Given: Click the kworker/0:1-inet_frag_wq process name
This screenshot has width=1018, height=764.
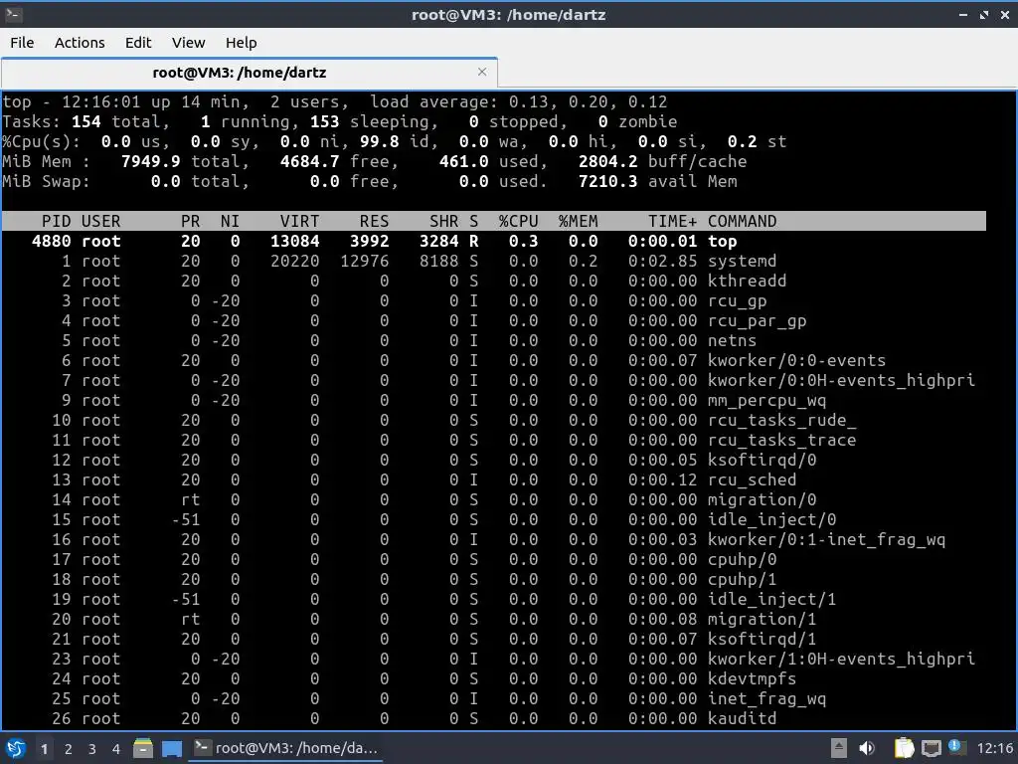Looking at the screenshot, I should point(826,540).
